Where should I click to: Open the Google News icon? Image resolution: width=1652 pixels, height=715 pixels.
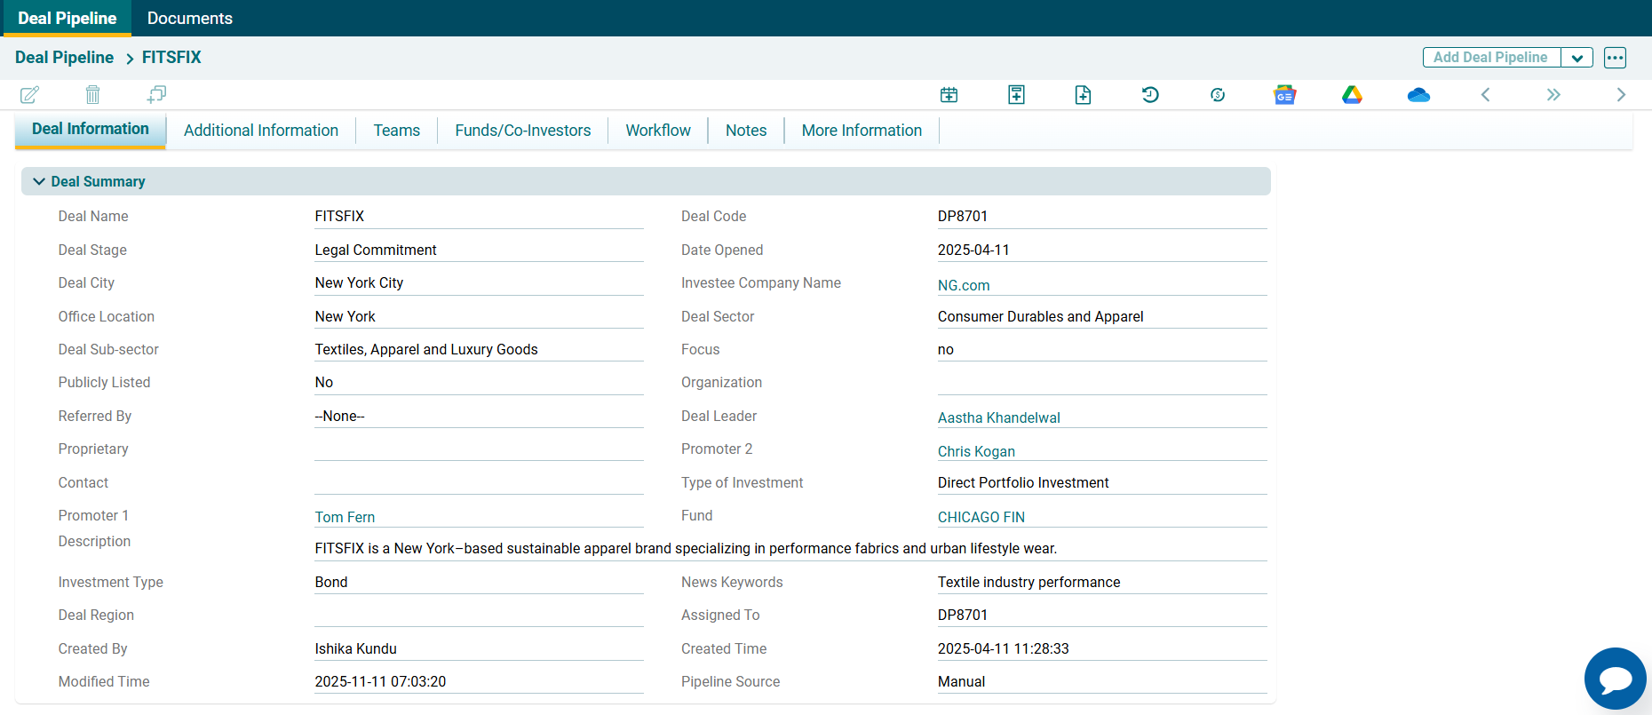point(1284,95)
